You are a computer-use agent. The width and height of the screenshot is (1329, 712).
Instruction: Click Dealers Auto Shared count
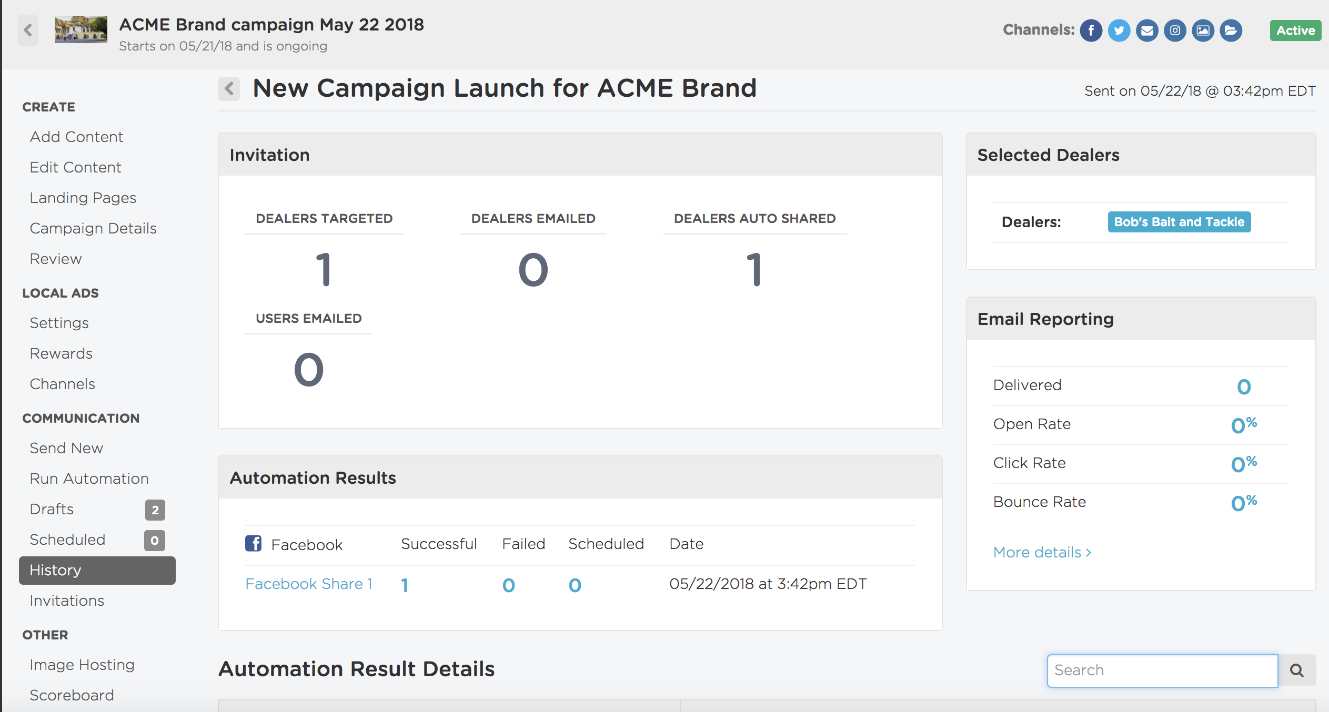(x=754, y=270)
